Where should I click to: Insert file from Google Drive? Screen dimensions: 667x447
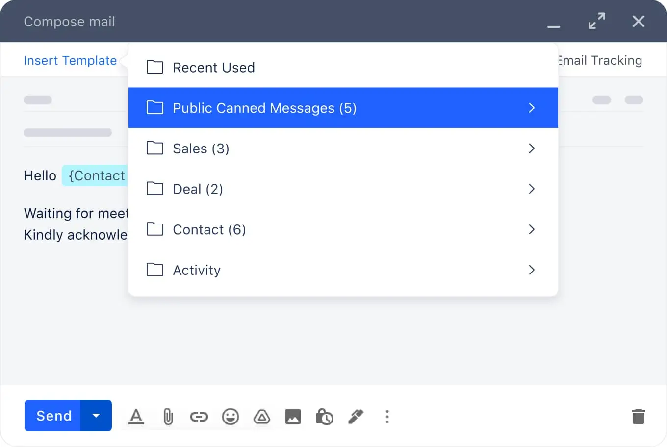point(261,417)
